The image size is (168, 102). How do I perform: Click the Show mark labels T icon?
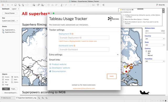point(71,5)
